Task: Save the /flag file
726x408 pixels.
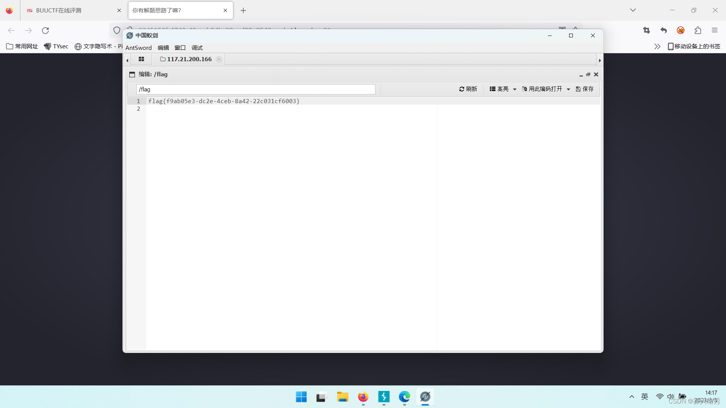Action: click(x=585, y=89)
